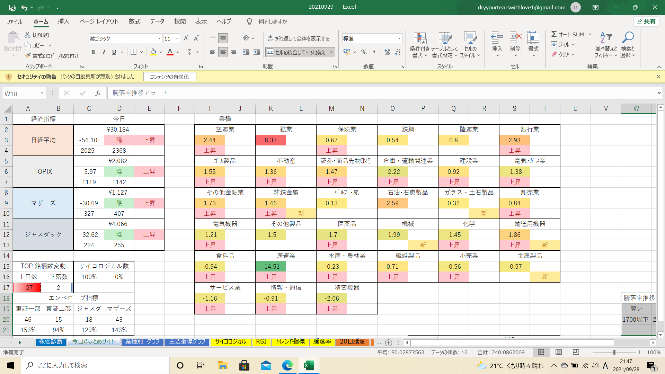665x374 pixels.
Task: Click the 共有 share button
Action: click(x=646, y=21)
